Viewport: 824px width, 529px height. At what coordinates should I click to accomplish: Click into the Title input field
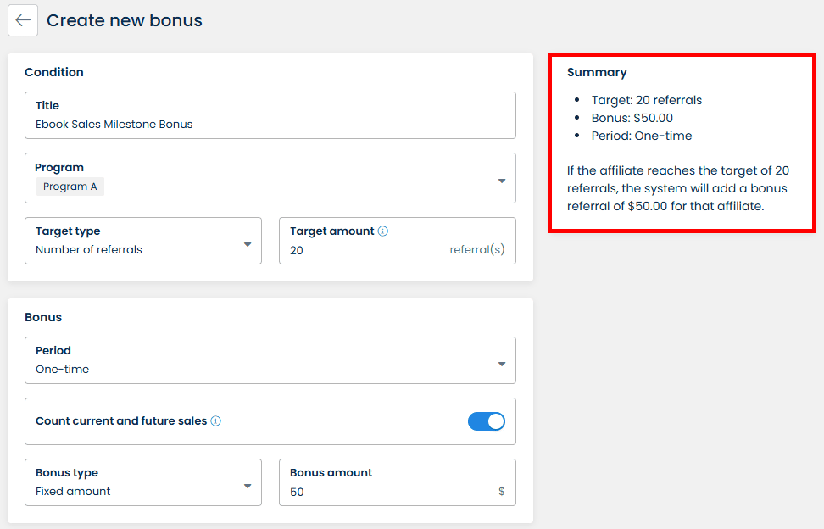[270, 124]
